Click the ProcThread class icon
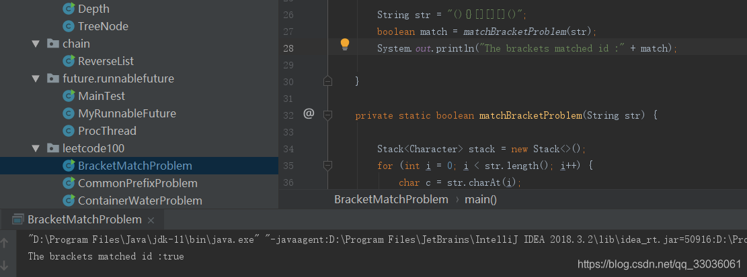This screenshot has height=277, width=747. (69, 131)
